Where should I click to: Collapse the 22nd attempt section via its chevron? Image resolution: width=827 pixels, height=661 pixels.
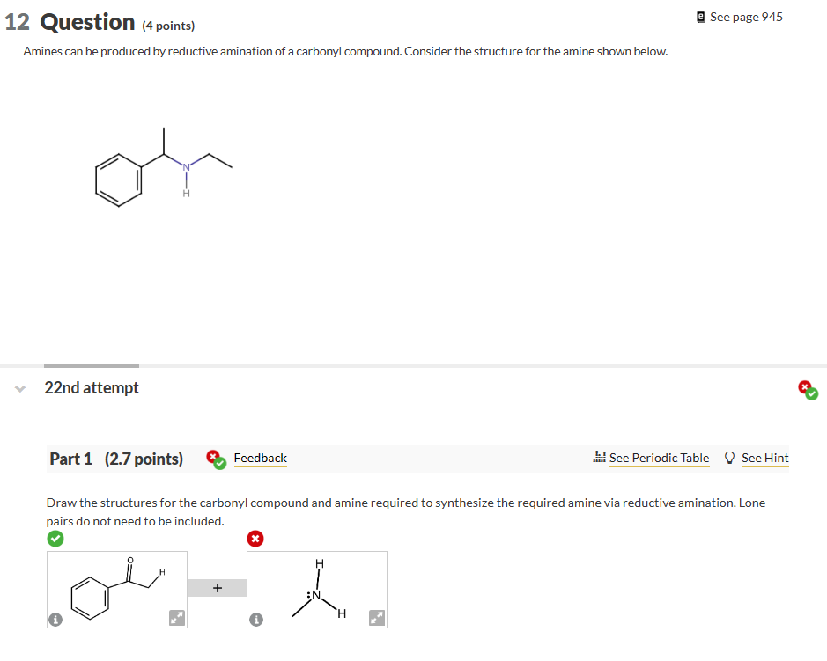pos(18,388)
